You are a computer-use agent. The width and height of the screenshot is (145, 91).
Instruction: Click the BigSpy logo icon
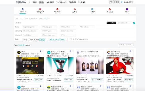pos(17,2)
